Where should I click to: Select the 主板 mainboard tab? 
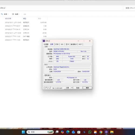coord(52,44)
